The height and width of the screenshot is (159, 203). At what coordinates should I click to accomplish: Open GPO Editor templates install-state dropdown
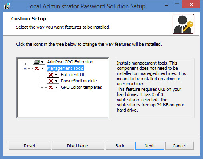tap(53, 87)
